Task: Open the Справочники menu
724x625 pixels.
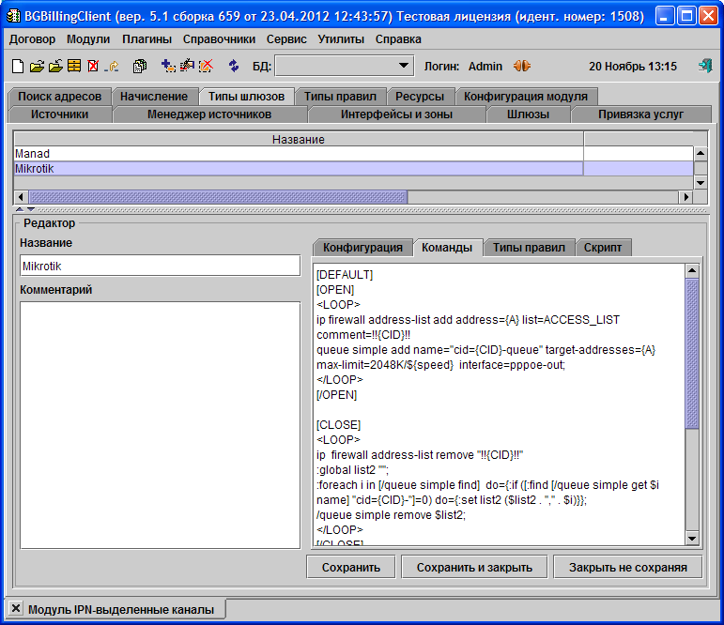Action: 219,39
